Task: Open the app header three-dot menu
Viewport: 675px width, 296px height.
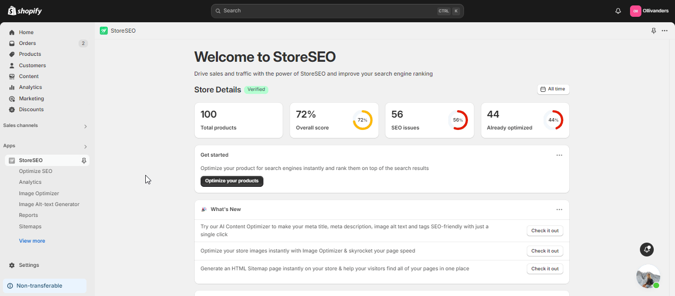Action: pyautogui.click(x=665, y=31)
